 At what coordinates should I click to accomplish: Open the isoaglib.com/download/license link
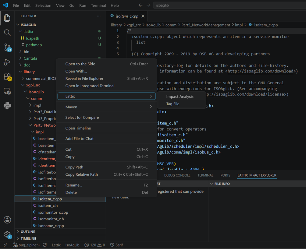point(245,94)
